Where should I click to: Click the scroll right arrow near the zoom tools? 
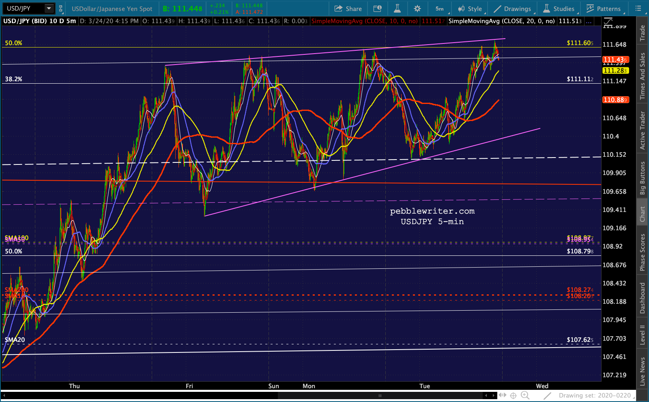point(494,395)
